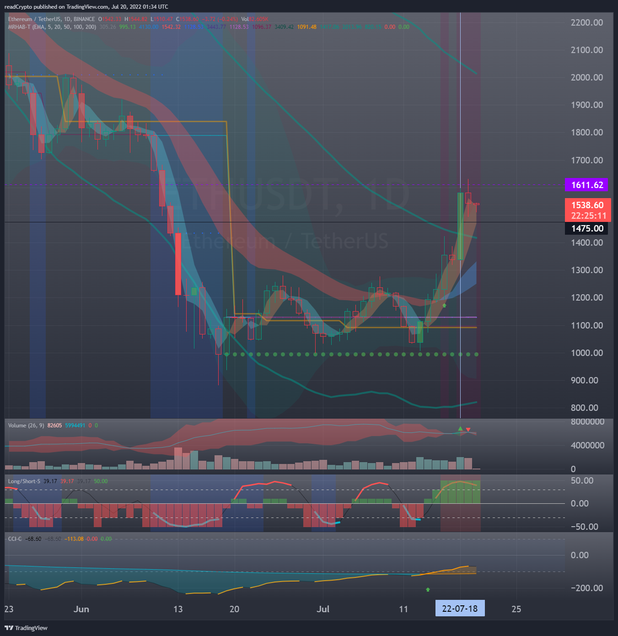Click the 5994491 value in the Volume legend
Viewport: 618px width, 636px height.
pyautogui.click(x=75, y=426)
